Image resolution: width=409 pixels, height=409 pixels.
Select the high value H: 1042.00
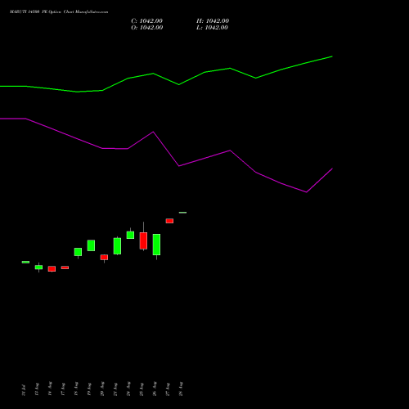click(213, 21)
